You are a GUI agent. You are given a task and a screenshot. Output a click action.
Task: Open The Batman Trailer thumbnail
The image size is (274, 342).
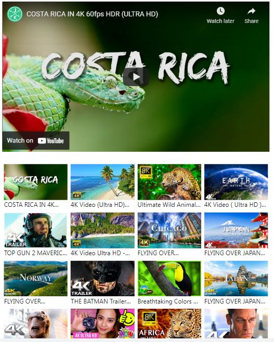coord(102,279)
